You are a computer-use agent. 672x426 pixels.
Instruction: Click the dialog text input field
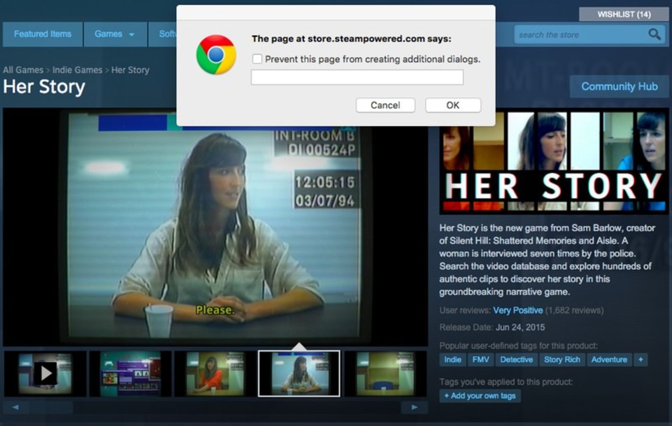tap(357, 77)
